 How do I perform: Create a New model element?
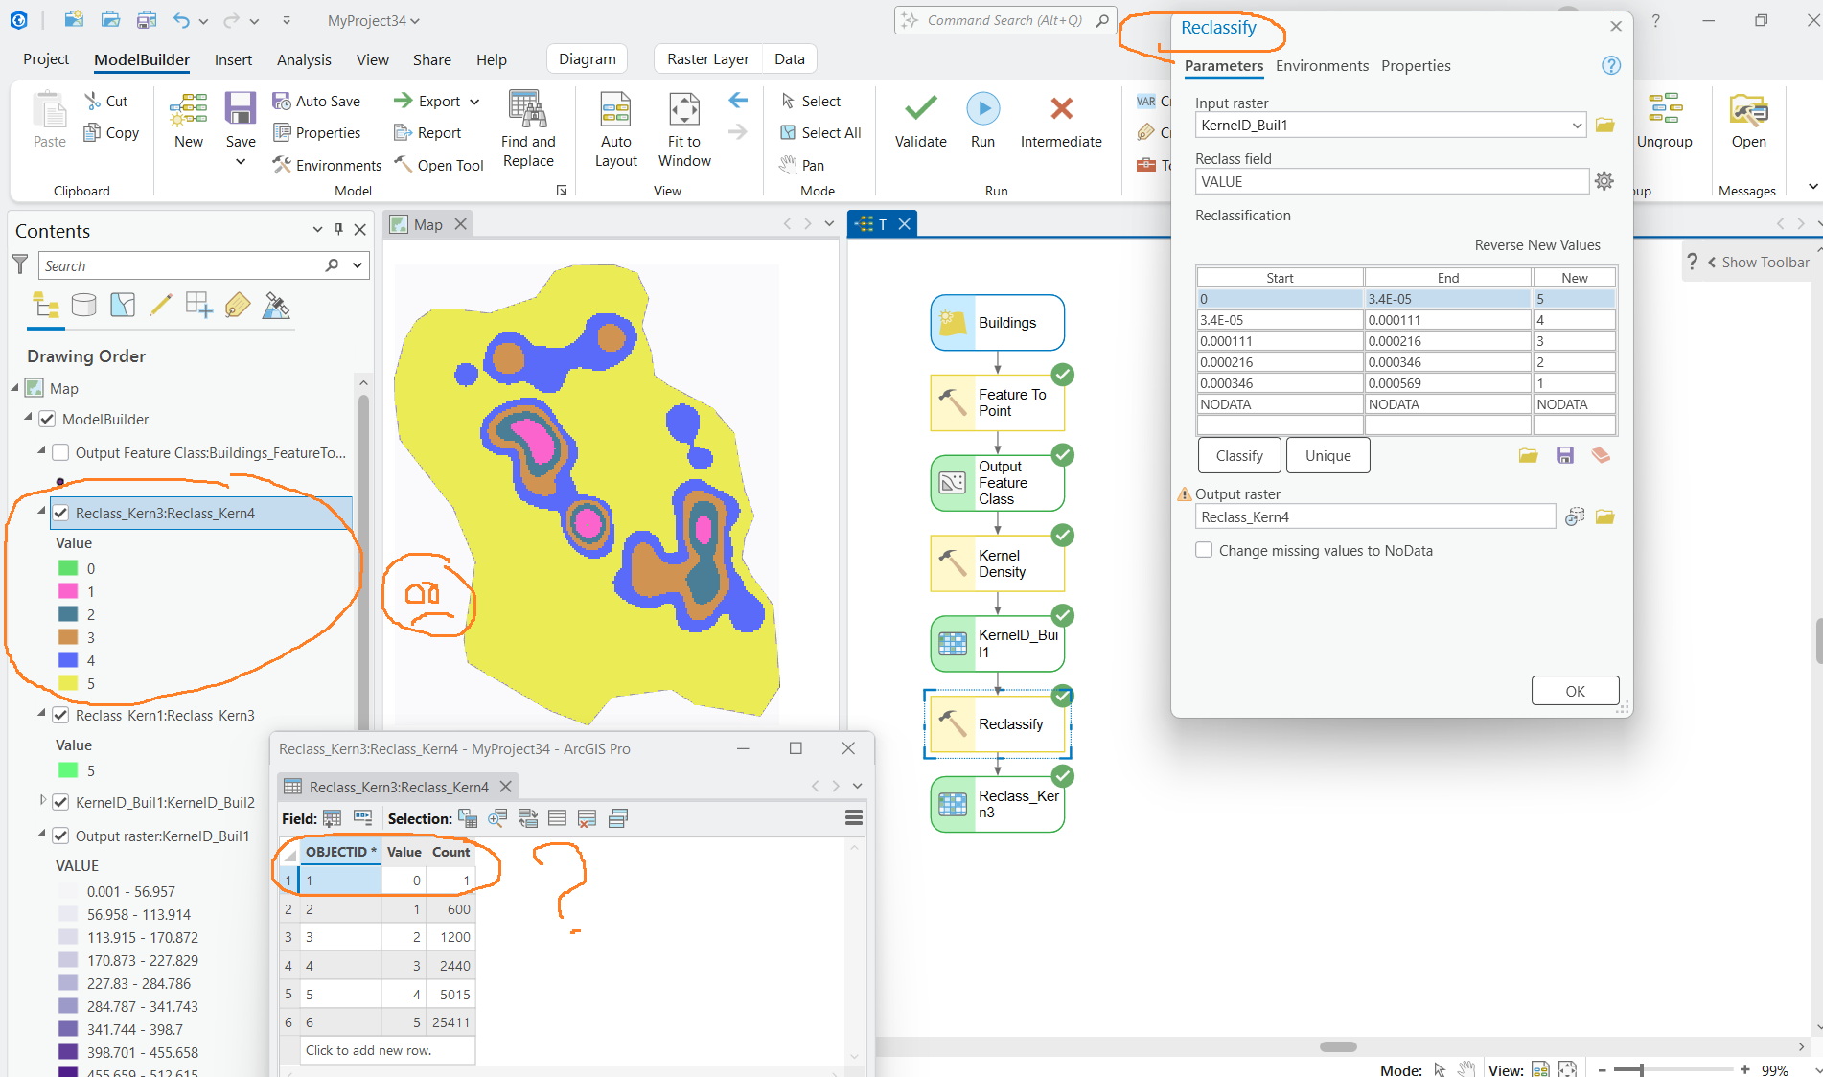point(189,121)
